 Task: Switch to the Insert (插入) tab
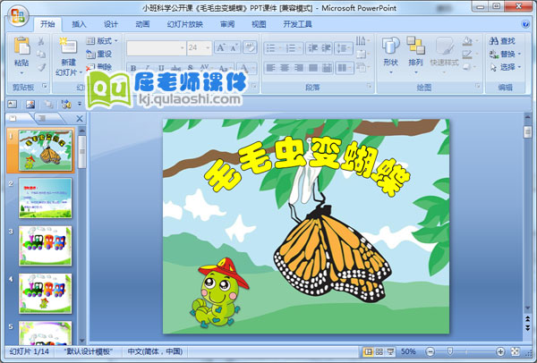(x=79, y=24)
